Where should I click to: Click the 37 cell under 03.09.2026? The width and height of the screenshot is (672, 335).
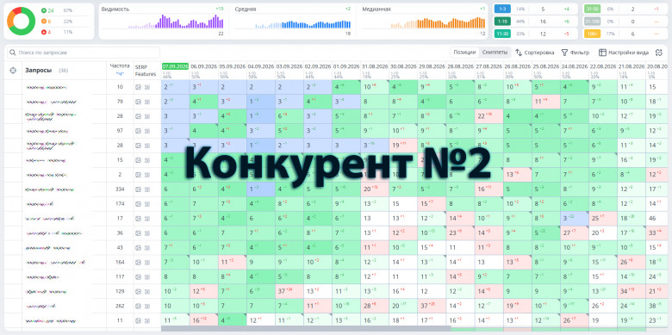[289, 291]
